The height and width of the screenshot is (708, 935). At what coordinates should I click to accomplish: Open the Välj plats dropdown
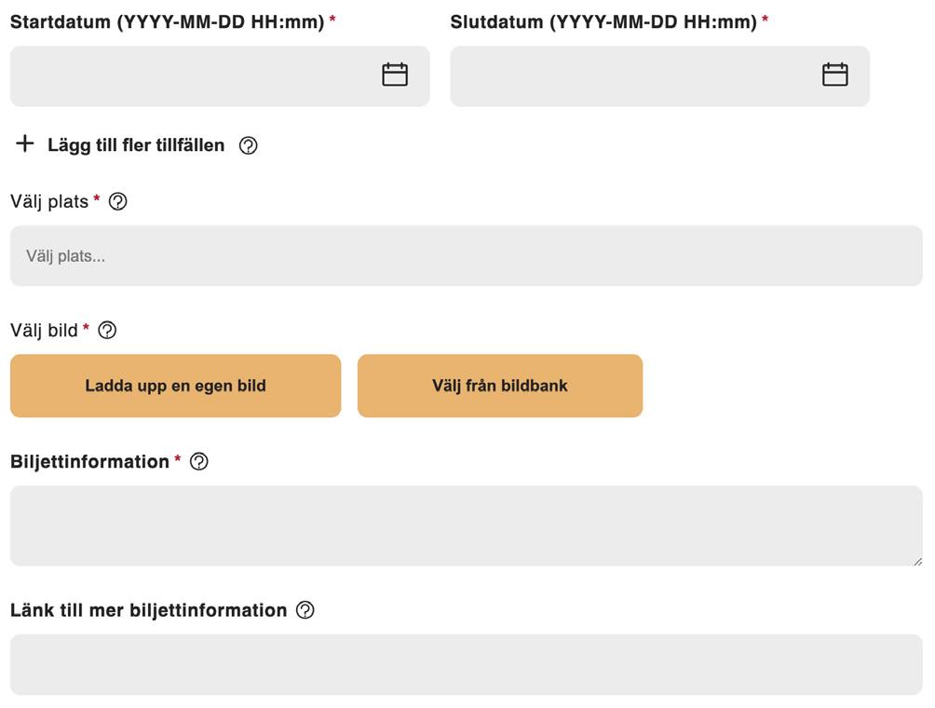[466, 256]
